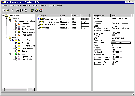
Task: Click the tree panel horizontal scrollbar thumb
Action: [x=16, y=90]
